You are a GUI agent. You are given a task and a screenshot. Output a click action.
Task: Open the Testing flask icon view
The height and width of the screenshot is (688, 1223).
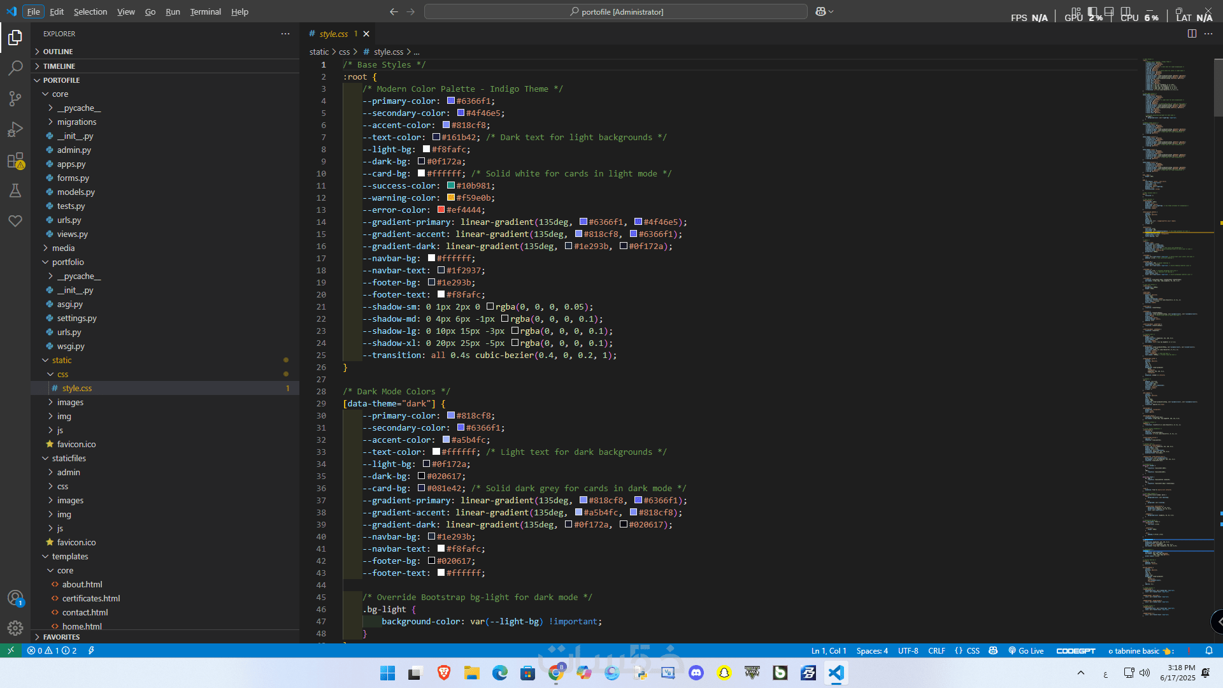coord(15,190)
